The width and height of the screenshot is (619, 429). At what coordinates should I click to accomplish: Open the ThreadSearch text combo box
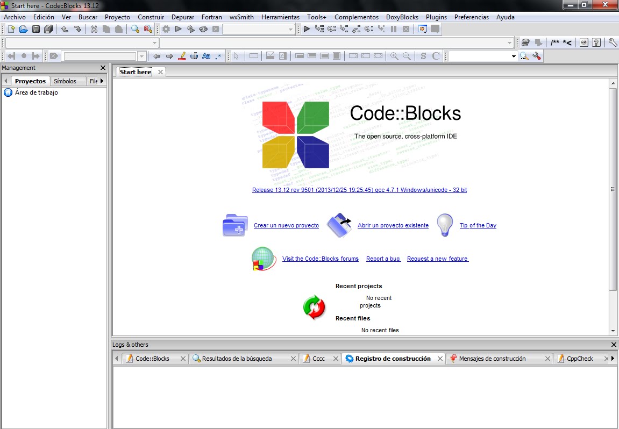[x=483, y=56]
